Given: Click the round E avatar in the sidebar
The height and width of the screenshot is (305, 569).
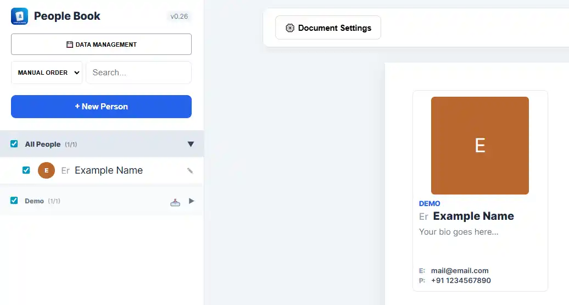Looking at the screenshot, I should [x=46, y=170].
